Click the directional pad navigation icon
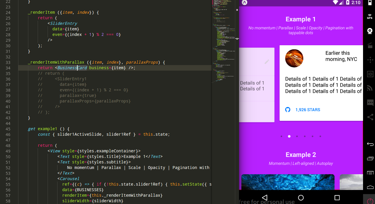This screenshot has height=204, width=375. point(370,60)
